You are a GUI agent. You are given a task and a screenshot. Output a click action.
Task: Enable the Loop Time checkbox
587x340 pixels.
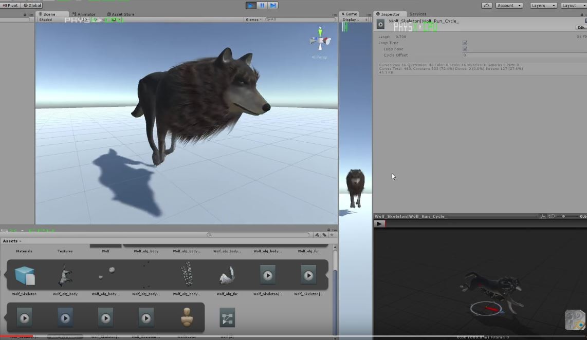point(465,43)
